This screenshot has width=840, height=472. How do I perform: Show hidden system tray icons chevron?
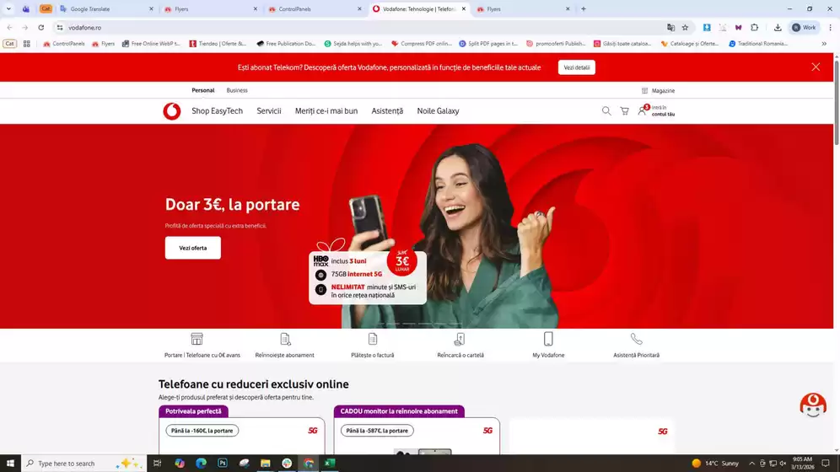click(751, 464)
